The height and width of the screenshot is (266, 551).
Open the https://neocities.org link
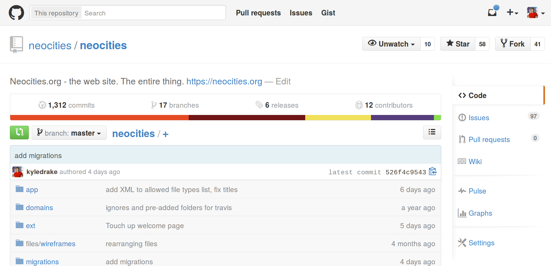[224, 81]
